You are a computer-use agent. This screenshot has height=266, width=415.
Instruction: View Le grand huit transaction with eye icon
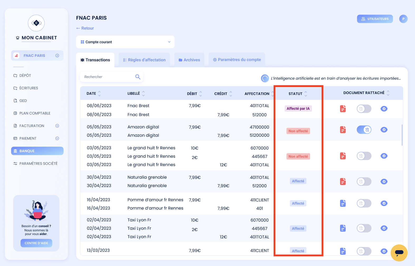(384, 156)
